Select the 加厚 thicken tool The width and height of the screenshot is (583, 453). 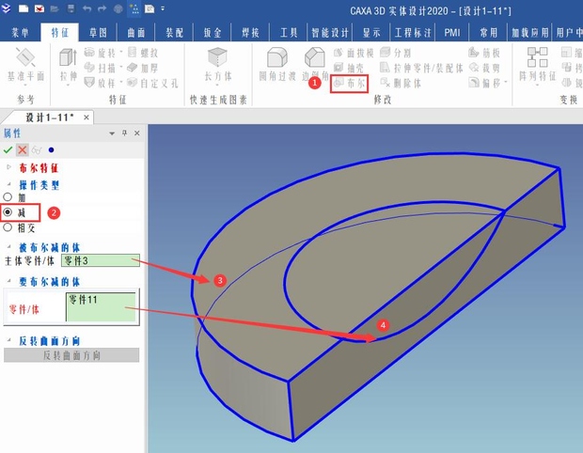pos(143,68)
